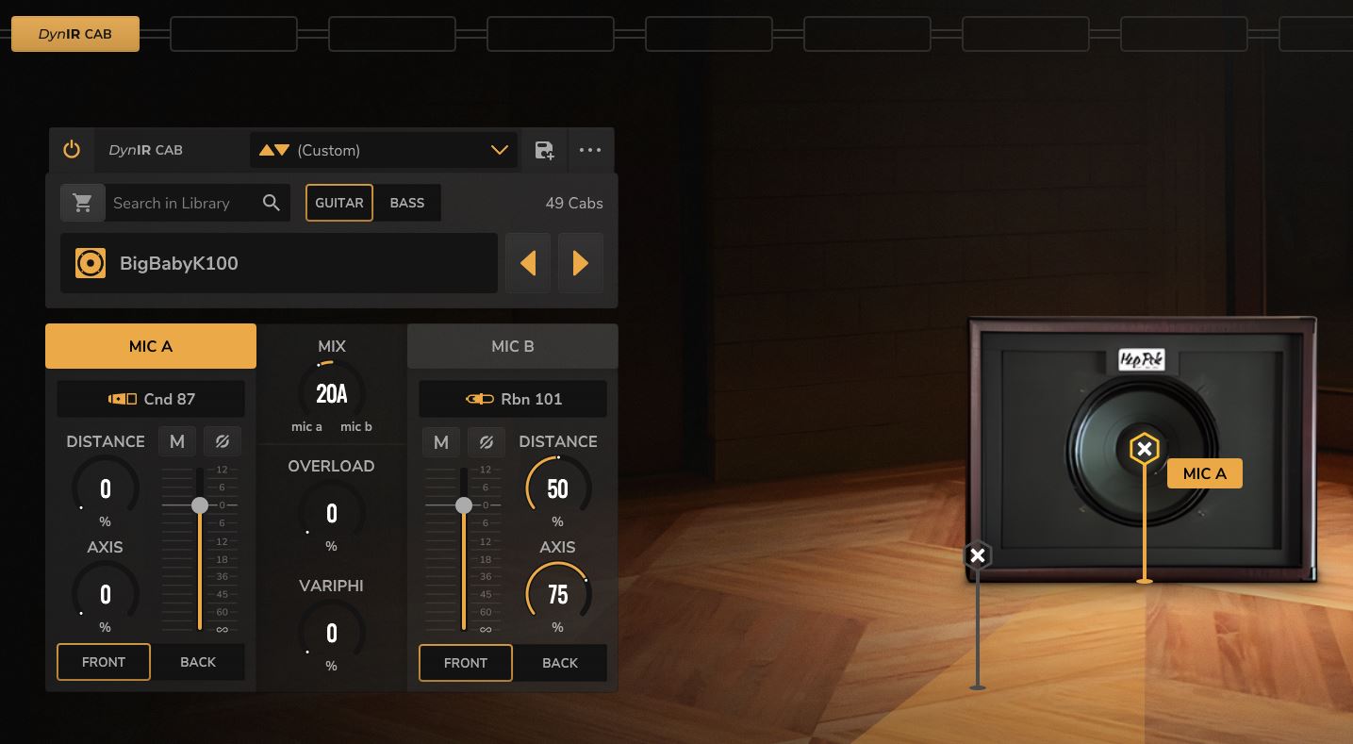Click the Mic A AXIS knob
This screenshot has height=744, width=1353.
[106, 594]
